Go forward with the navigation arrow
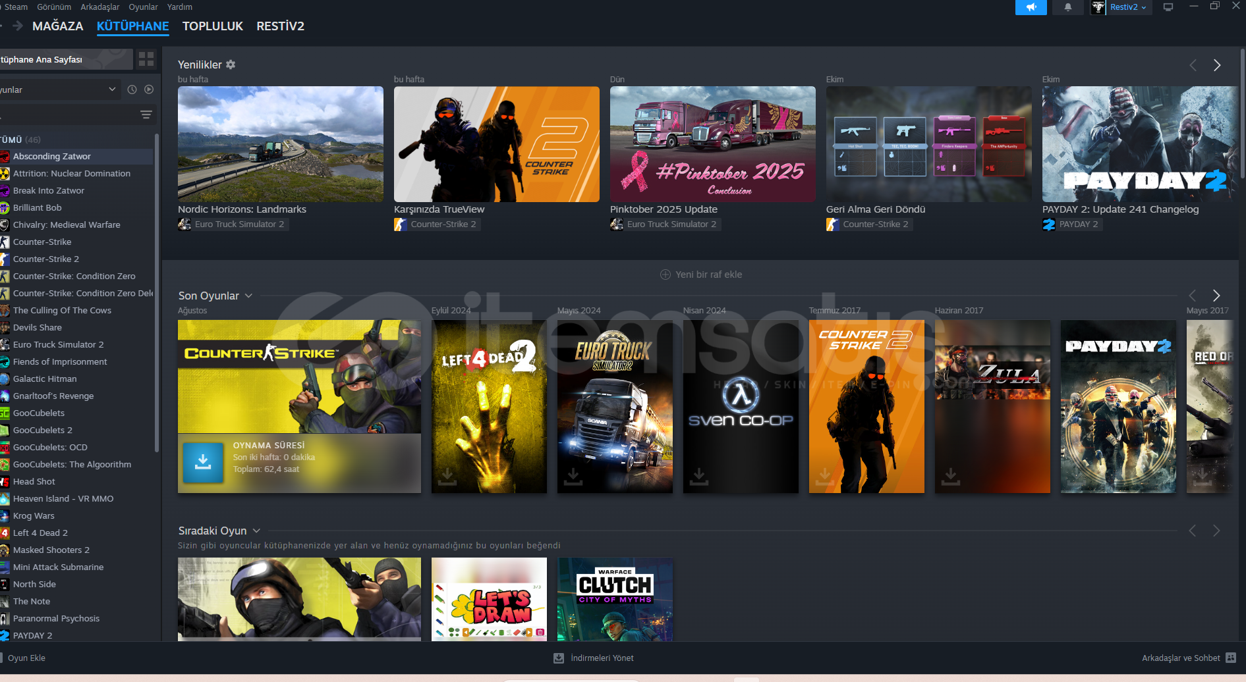This screenshot has width=1246, height=682. [x=18, y=26]
